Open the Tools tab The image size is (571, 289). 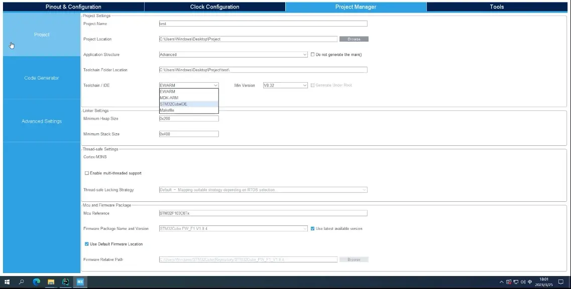(497, 7)
